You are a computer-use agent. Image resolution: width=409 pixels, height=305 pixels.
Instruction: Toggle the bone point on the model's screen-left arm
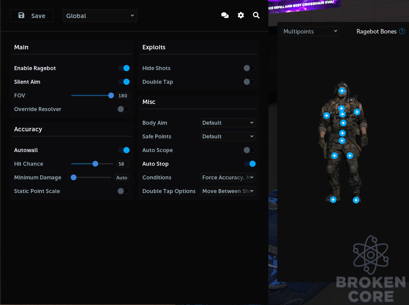point(326,115)
